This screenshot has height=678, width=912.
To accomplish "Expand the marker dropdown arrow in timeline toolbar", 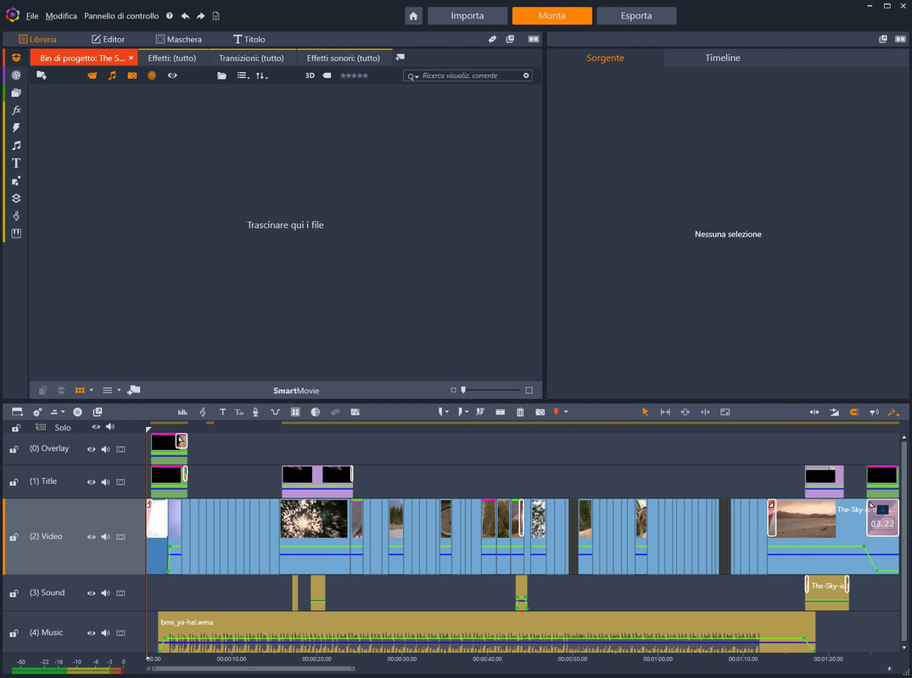I will [x=566, y=412].
